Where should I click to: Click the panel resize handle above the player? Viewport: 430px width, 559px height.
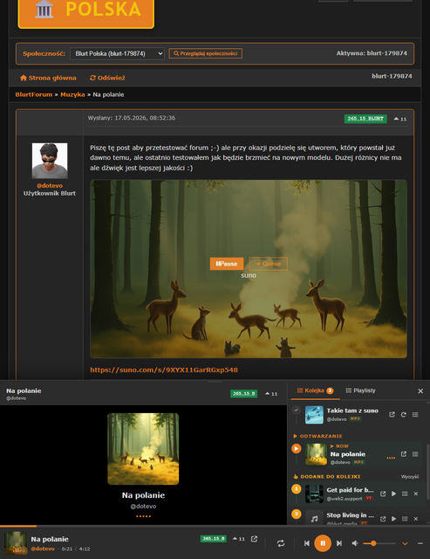(215, 382)
